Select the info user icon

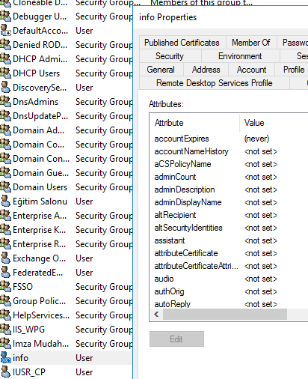coord(5,357)
